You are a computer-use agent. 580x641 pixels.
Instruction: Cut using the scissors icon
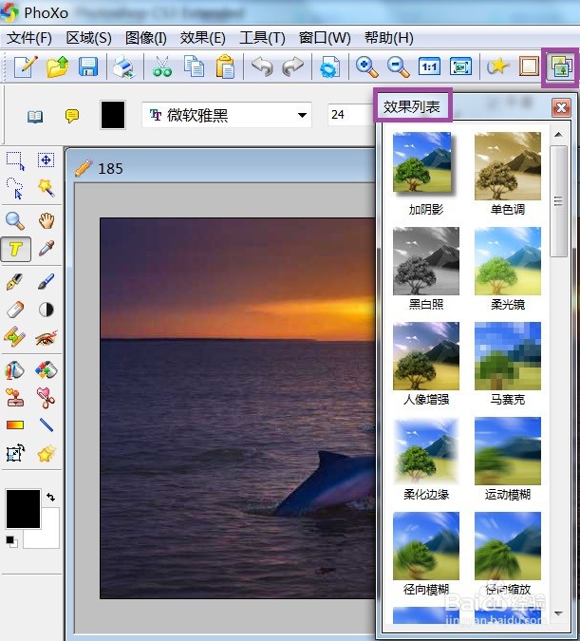(x=162, y=66)
